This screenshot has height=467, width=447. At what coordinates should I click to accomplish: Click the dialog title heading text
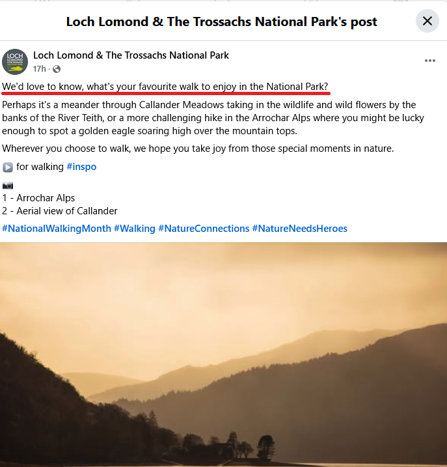pyautogui.click(x=221, y=21)
